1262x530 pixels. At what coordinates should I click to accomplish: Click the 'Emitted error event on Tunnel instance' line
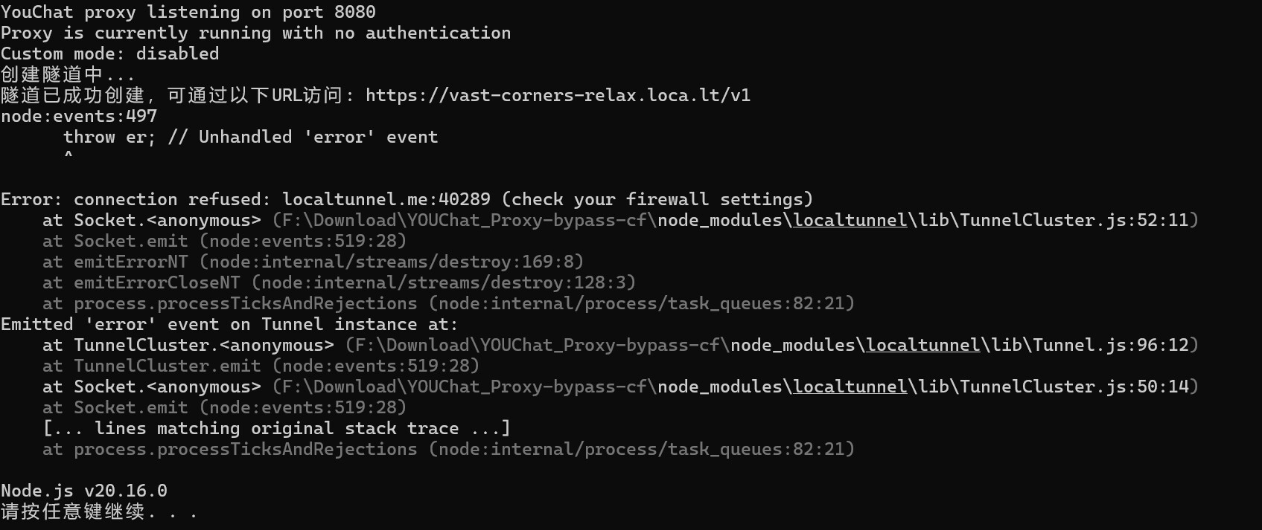(x=229, y=325)
